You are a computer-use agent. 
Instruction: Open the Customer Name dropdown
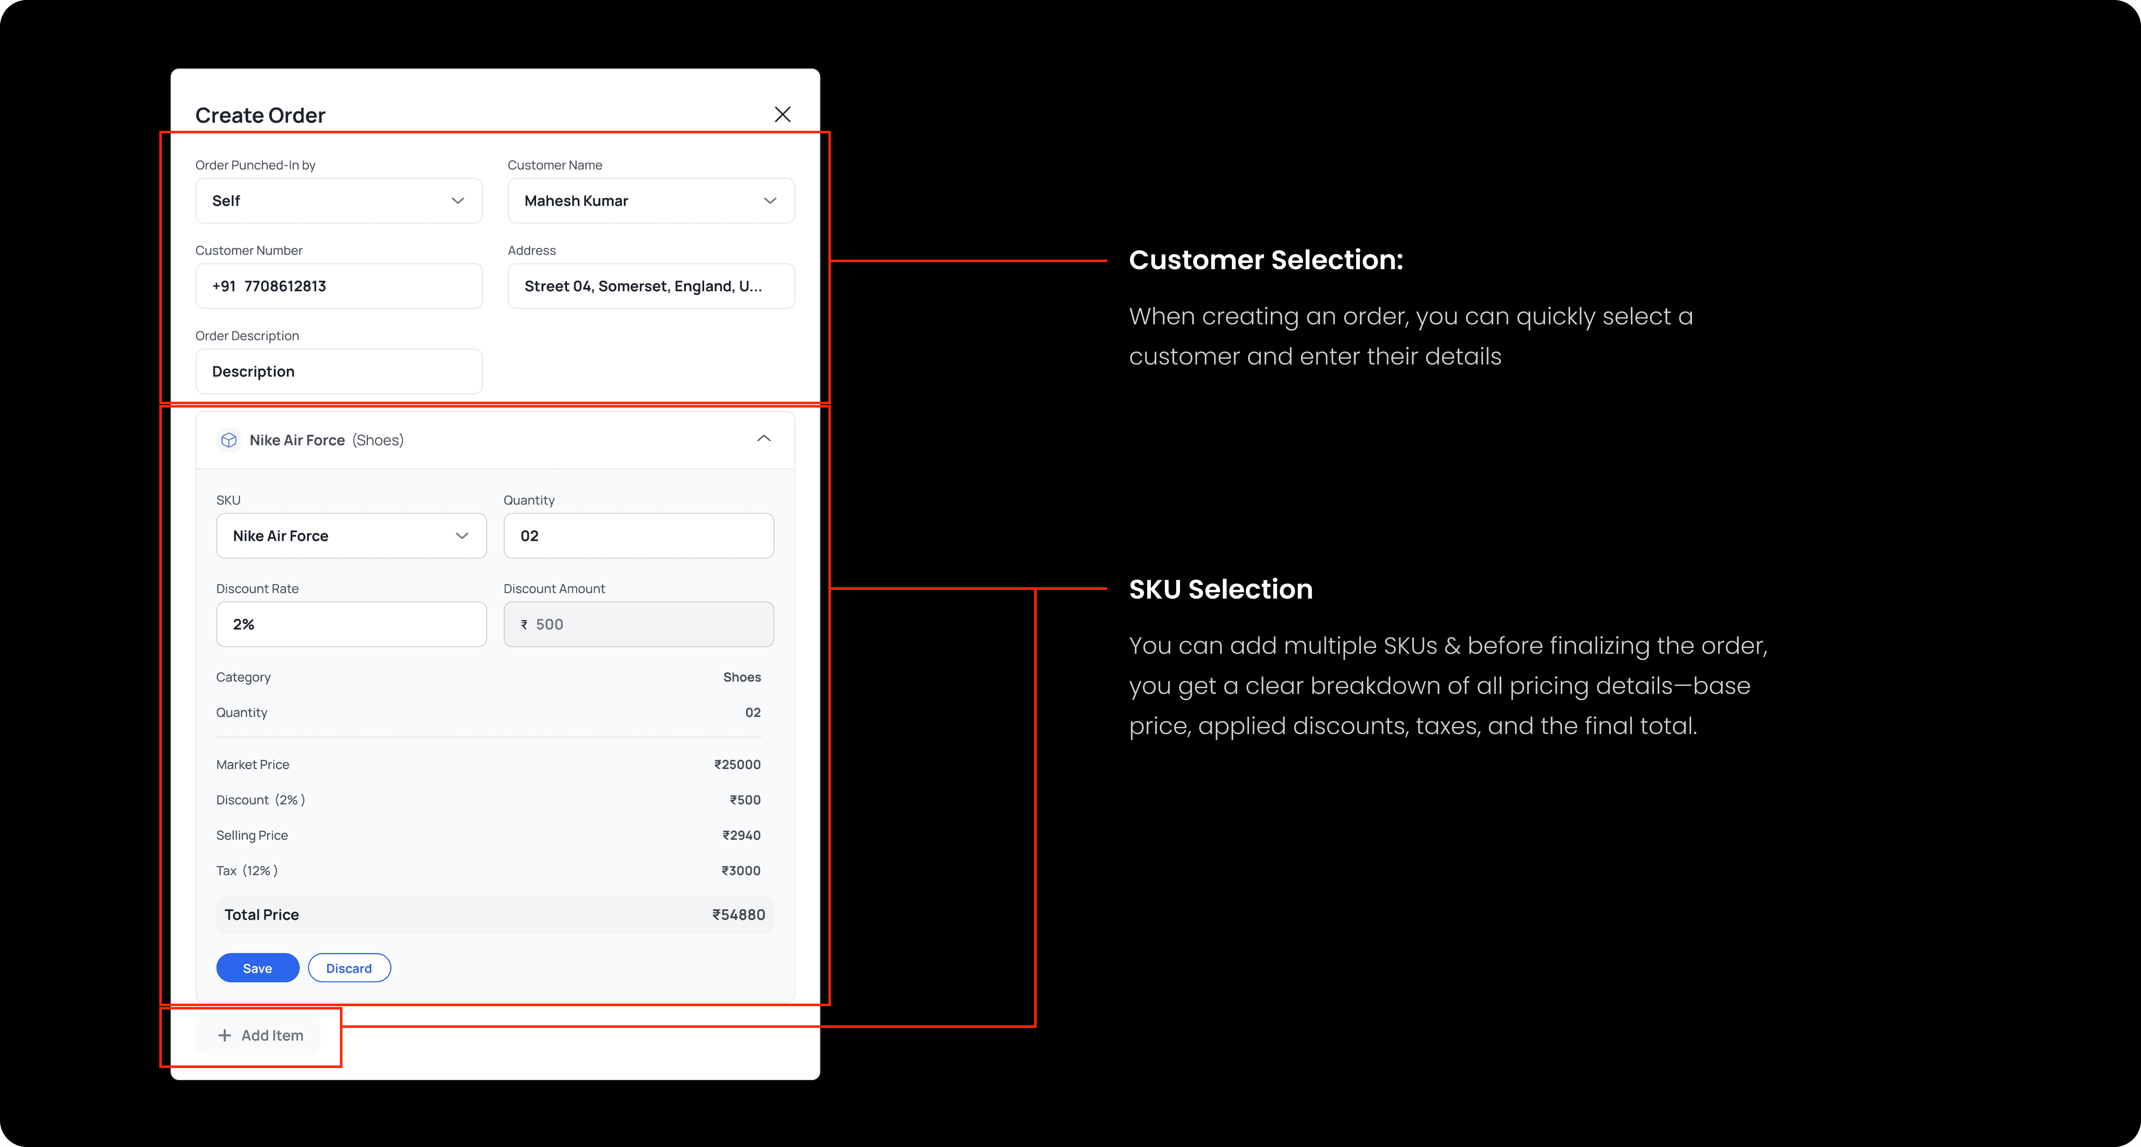coord(651,201)
